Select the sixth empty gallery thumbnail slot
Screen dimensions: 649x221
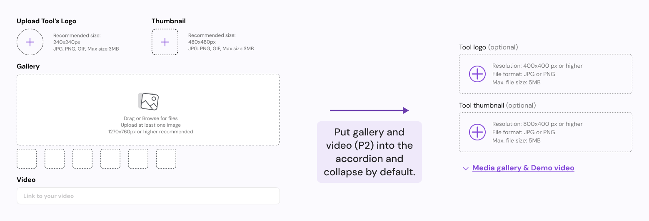click(166, 159)
